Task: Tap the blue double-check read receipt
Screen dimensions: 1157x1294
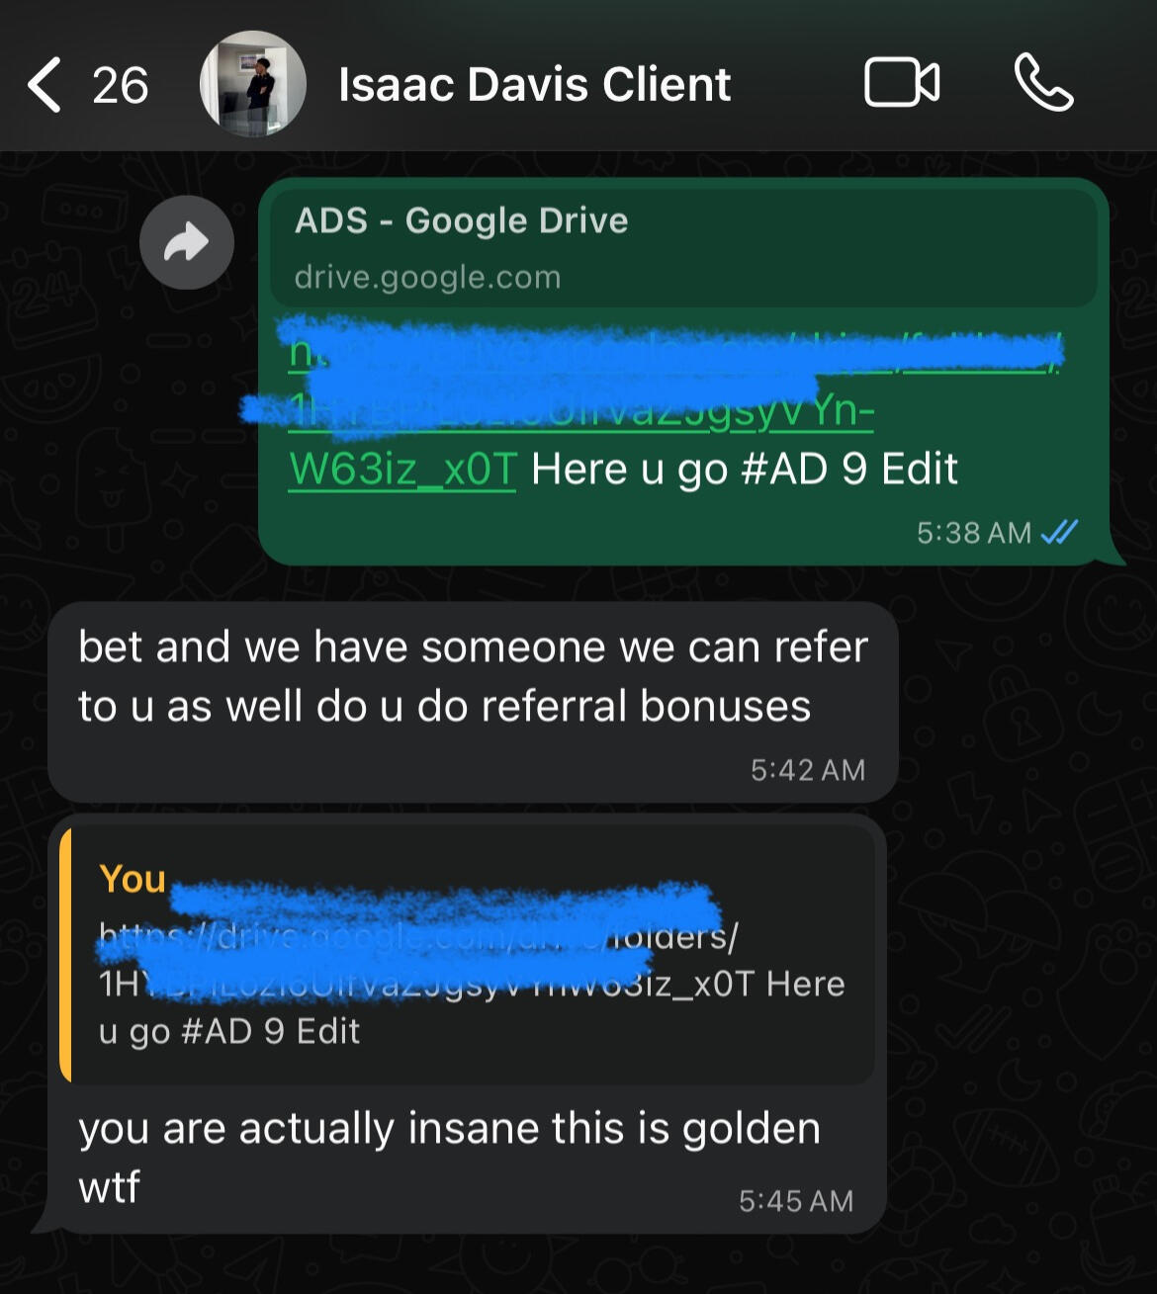Action: click(1059, 533)
